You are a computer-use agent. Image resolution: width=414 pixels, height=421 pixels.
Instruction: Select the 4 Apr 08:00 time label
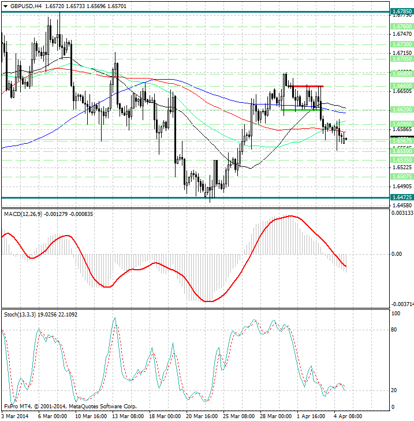(x=348, y=415)
